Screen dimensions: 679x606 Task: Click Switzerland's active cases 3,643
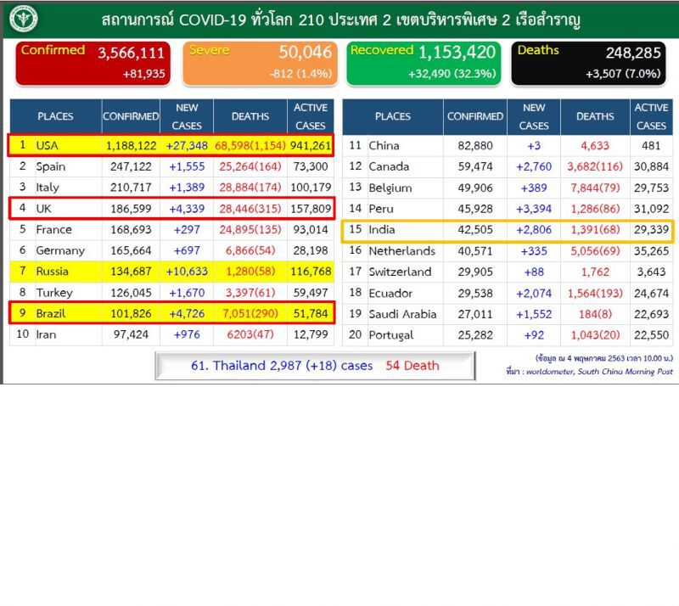(651, 272)
